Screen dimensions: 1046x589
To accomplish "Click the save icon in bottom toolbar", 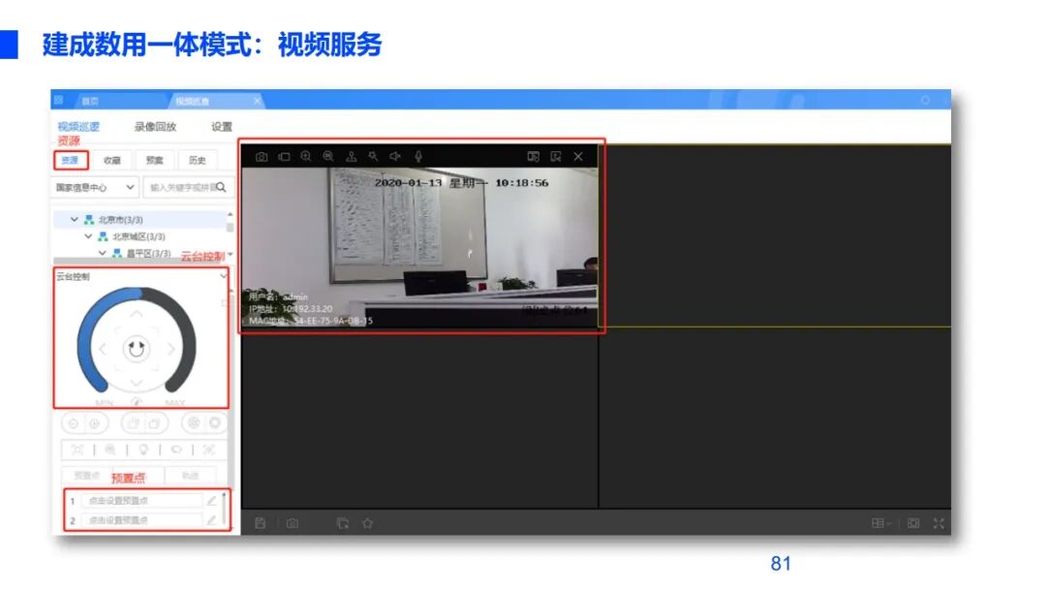I will [261, 524].
